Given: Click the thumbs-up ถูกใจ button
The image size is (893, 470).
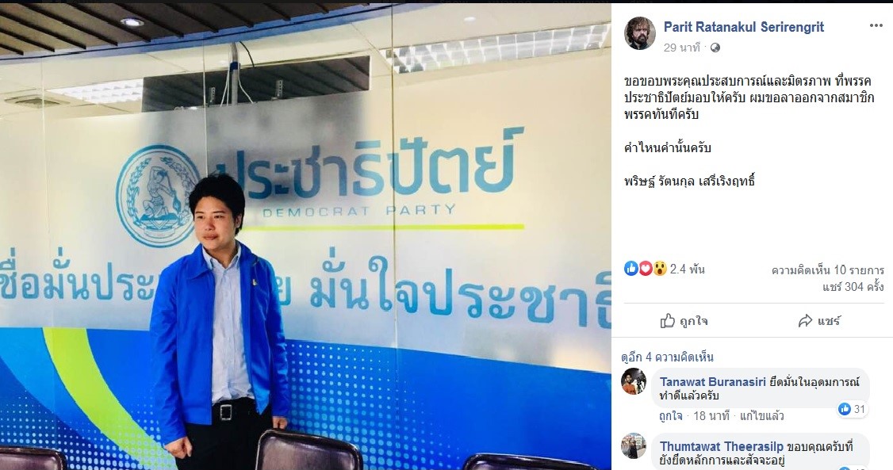Looking at the screenshot, I should (x=684, y=321).
